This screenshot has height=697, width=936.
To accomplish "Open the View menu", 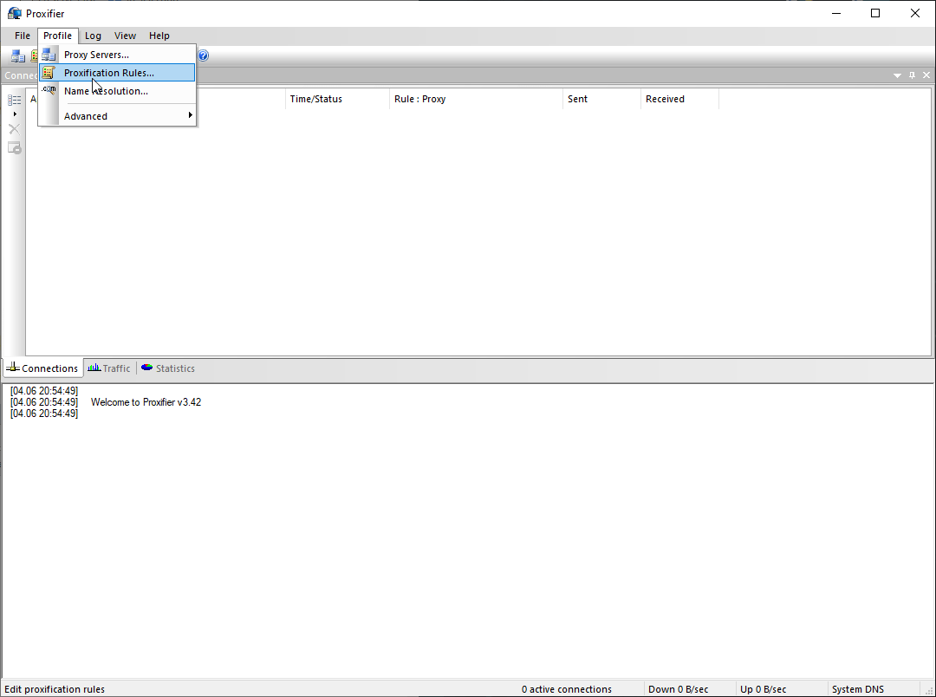I will coord(125,36).
